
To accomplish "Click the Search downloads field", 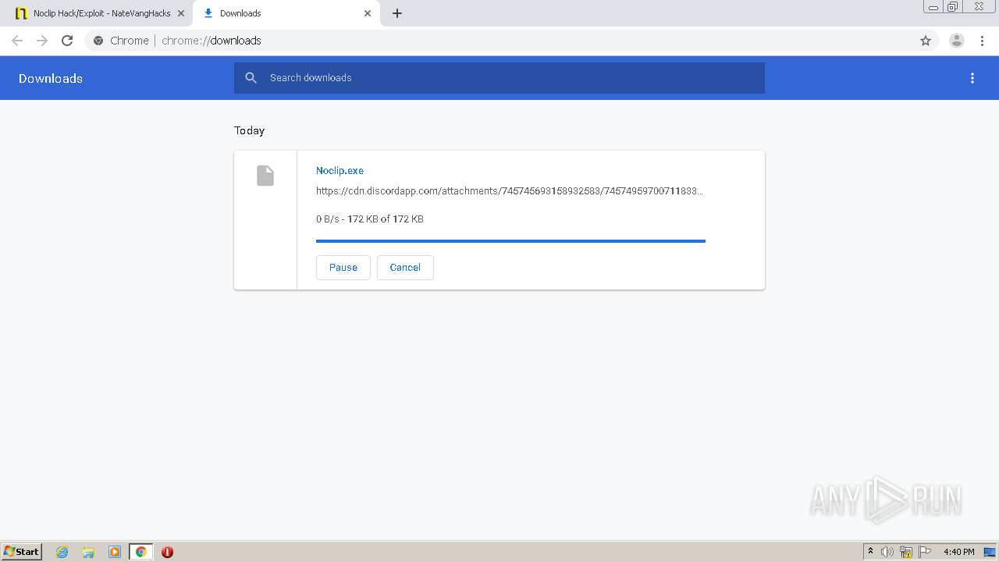I will coord(499,78).
